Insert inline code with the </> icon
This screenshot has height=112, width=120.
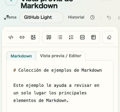(11, 37)
